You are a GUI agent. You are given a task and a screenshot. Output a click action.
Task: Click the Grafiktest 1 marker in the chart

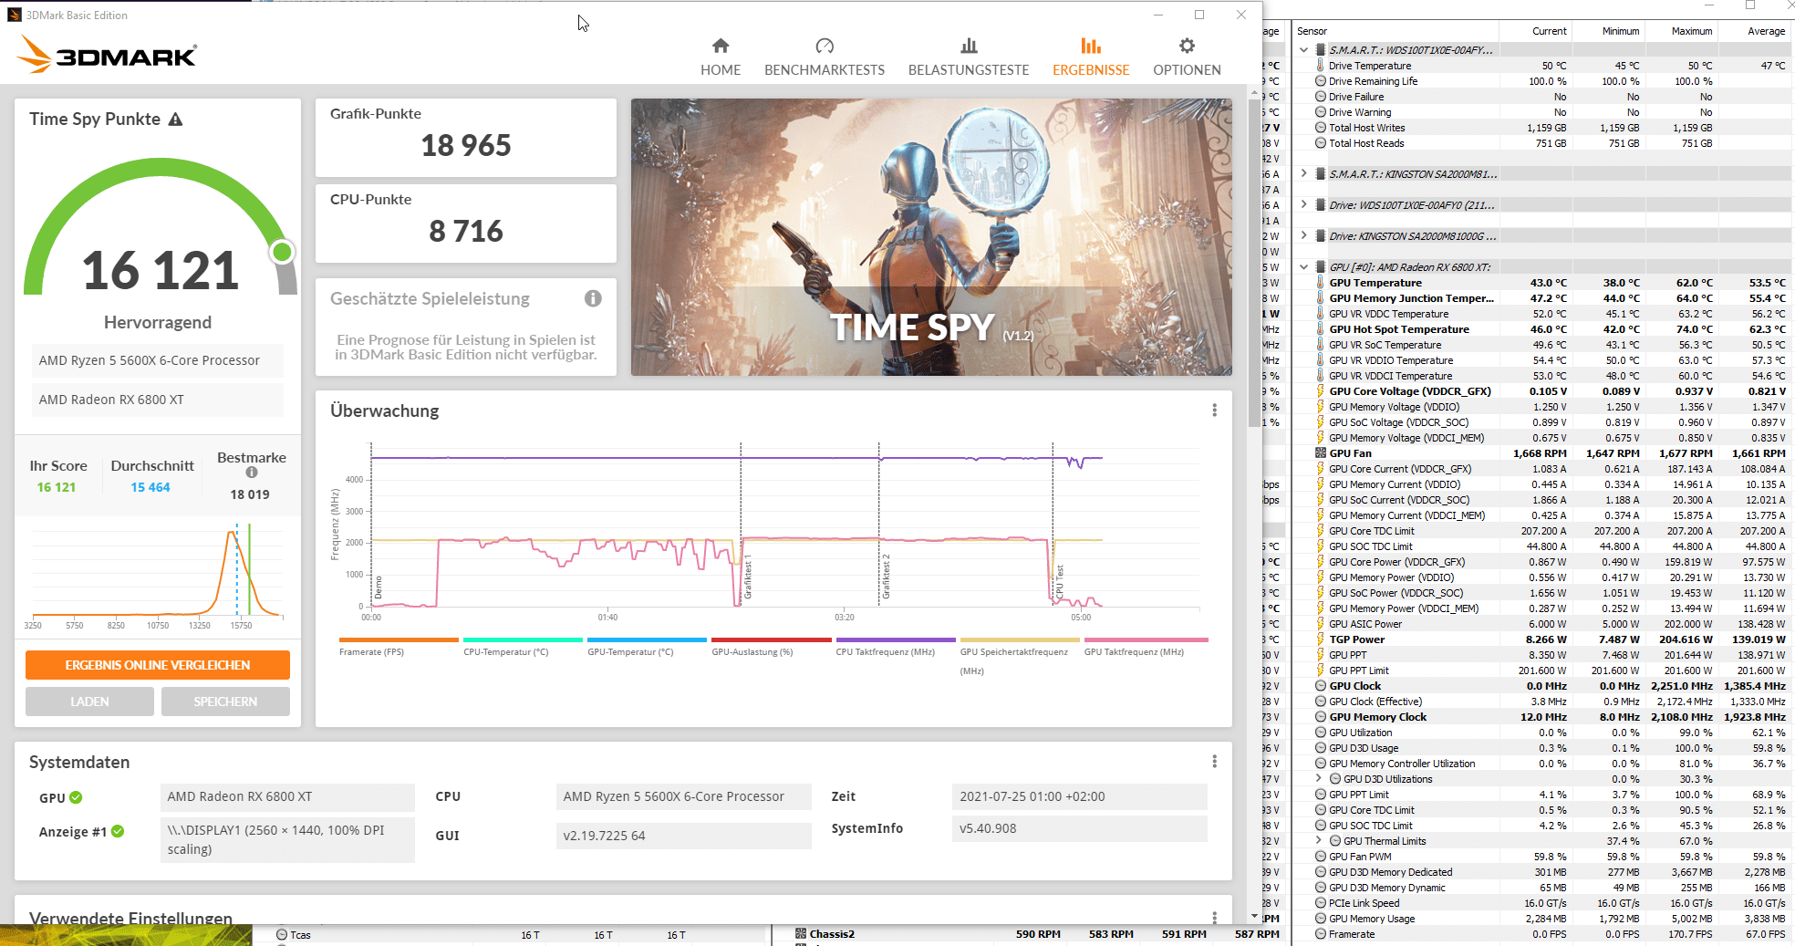pyautogui.click(x=748, y=577)
